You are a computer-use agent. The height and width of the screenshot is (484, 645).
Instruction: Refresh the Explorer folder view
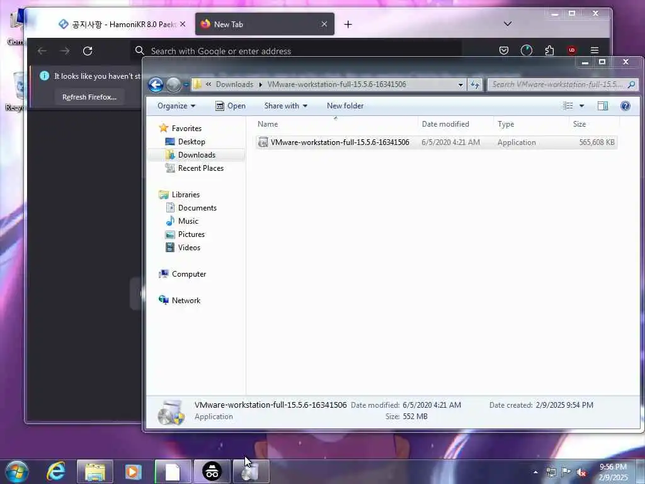pos(475,85)
